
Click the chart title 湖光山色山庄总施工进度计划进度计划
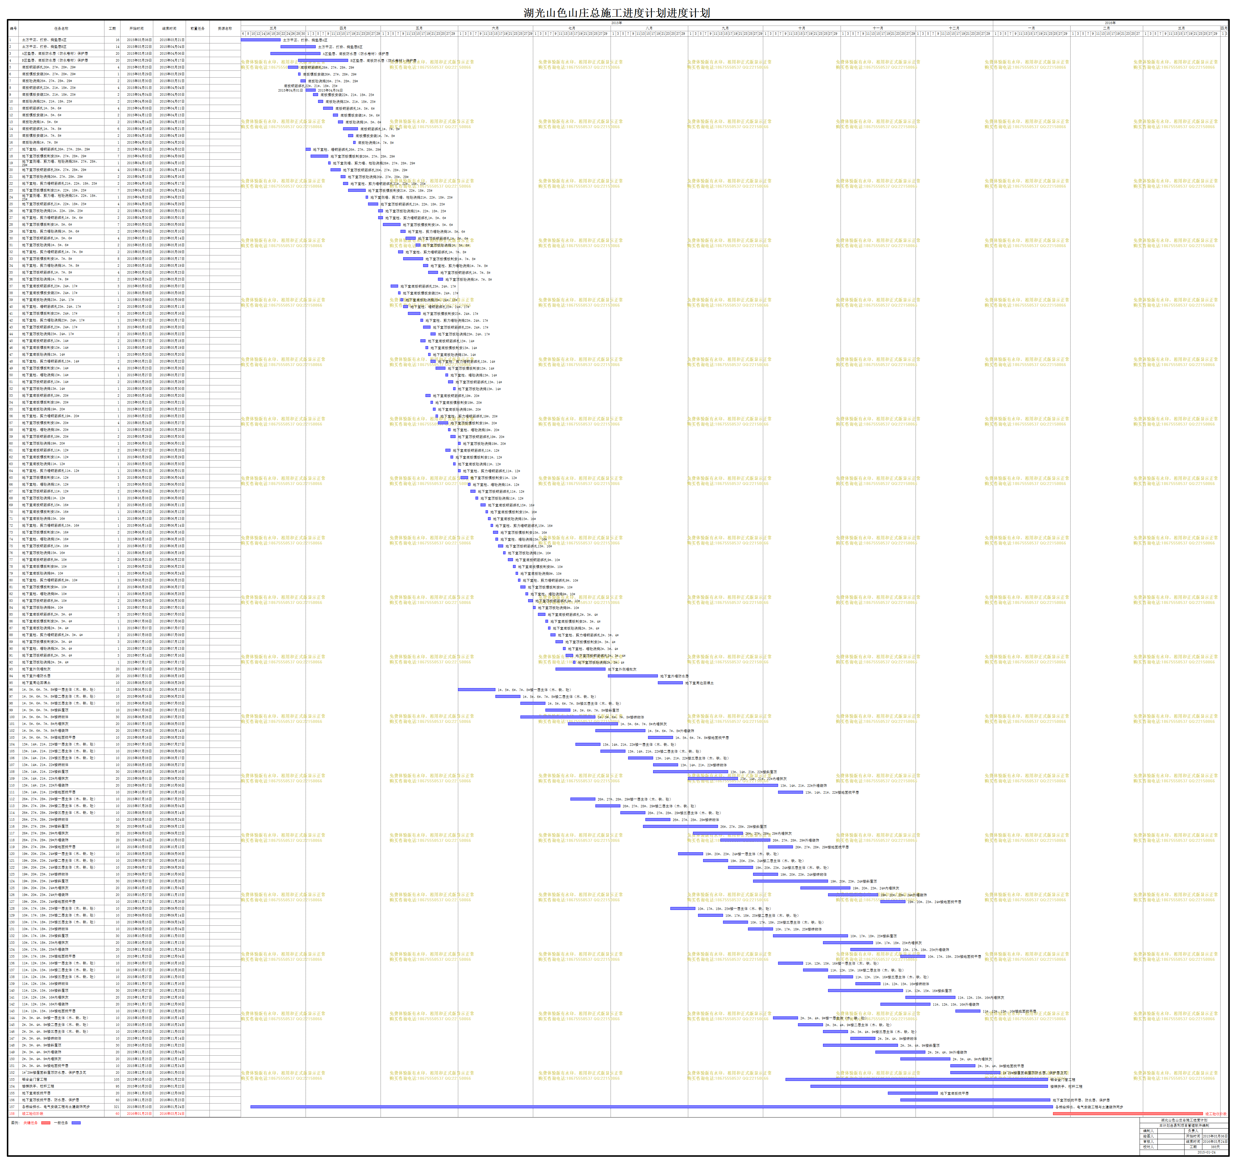[616, 12]
